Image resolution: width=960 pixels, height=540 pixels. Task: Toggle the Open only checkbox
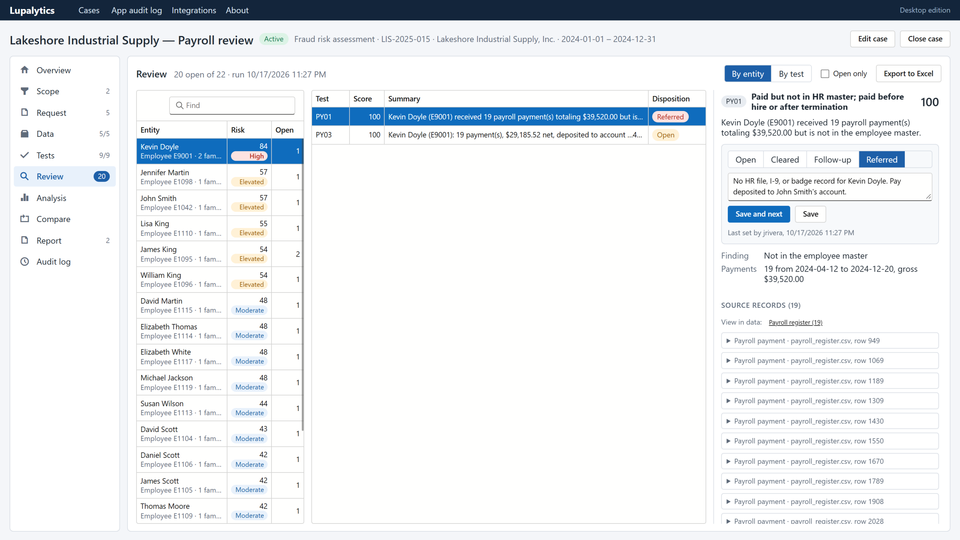[x=825, y=74]
